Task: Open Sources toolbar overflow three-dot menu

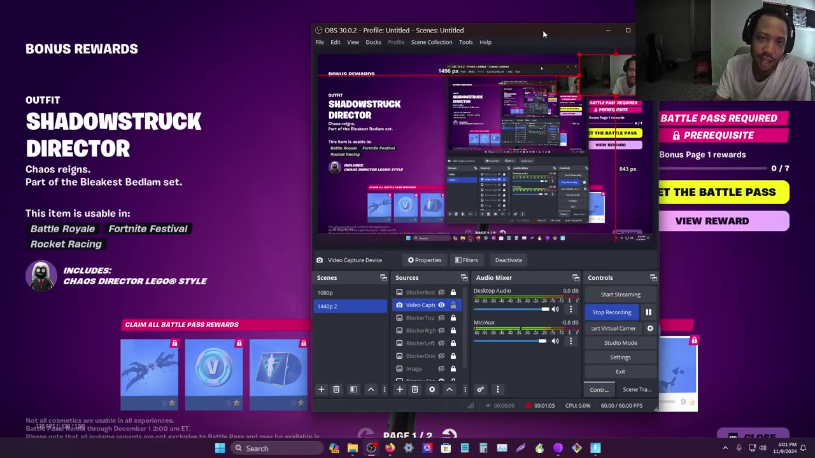Action: coord(465,389)
